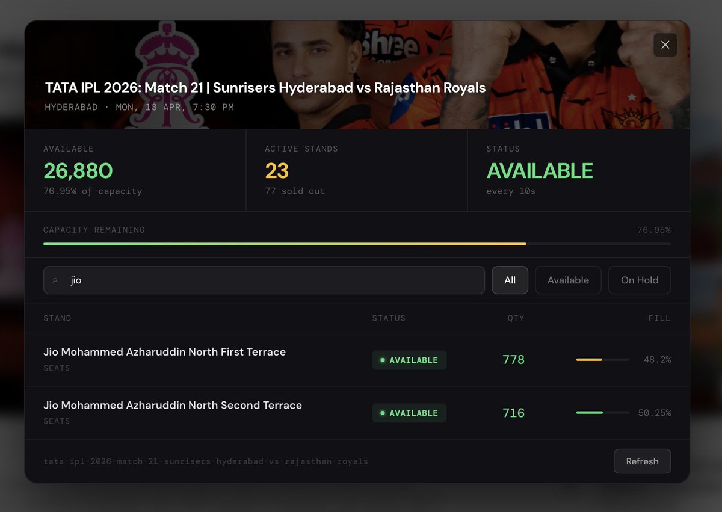The width and height of the screenshot is (722, 512).
Task: Select the All filter tab
Action: [510, 280]
